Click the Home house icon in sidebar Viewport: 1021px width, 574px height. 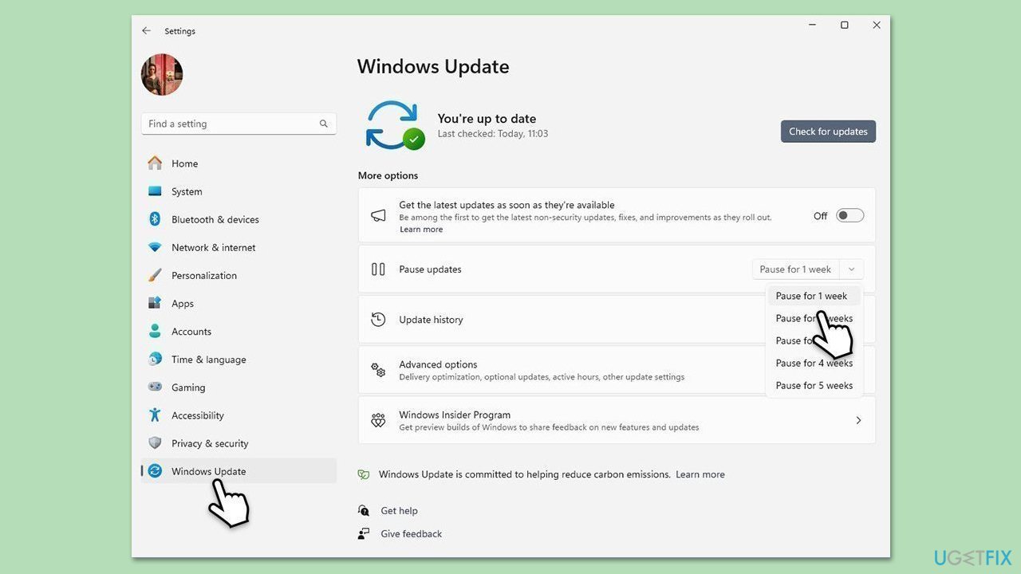point(155,163)
